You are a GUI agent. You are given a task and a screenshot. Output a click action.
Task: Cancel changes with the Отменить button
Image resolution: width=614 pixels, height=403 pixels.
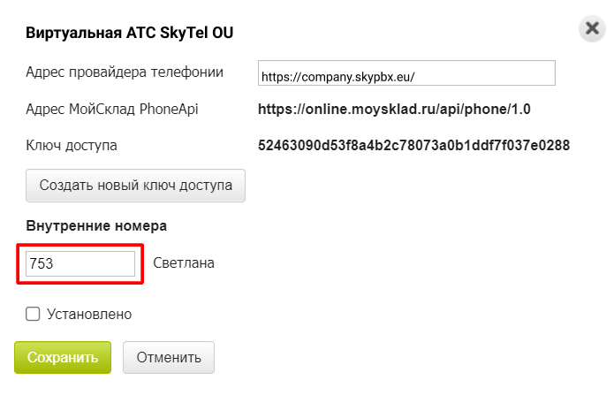[x=169, y=357]
